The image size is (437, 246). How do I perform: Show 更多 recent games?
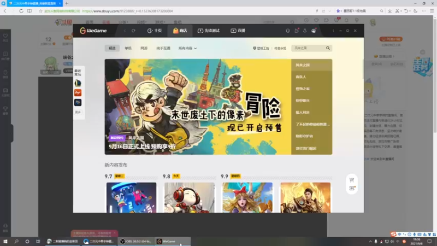pyautogui.click(x=78, y=112)
